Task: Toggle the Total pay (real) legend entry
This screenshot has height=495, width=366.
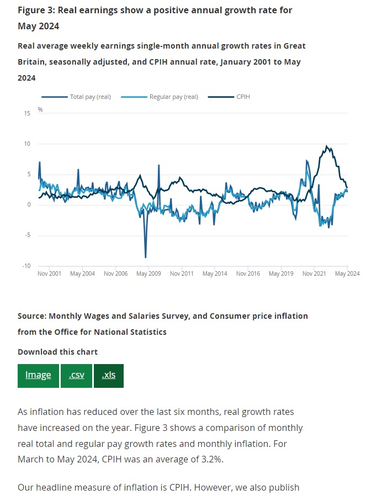Action: click(90, 97)
